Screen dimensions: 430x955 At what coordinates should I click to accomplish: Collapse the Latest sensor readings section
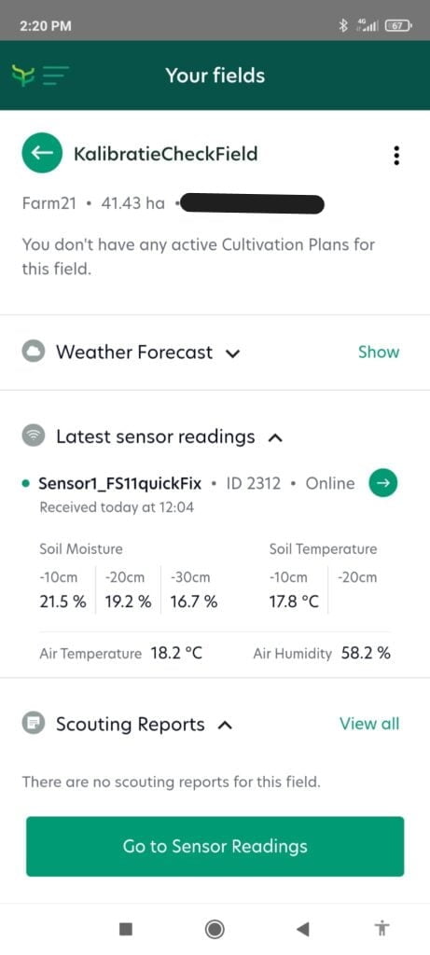pyautogui.click(x=275, y=436)
